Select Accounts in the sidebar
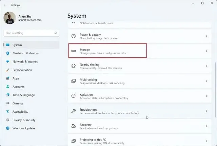Screen dimensions: 217x146 [x=32, y=87]
